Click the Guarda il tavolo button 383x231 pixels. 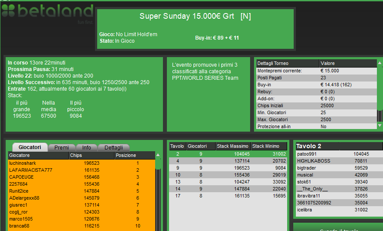point(339,229)
